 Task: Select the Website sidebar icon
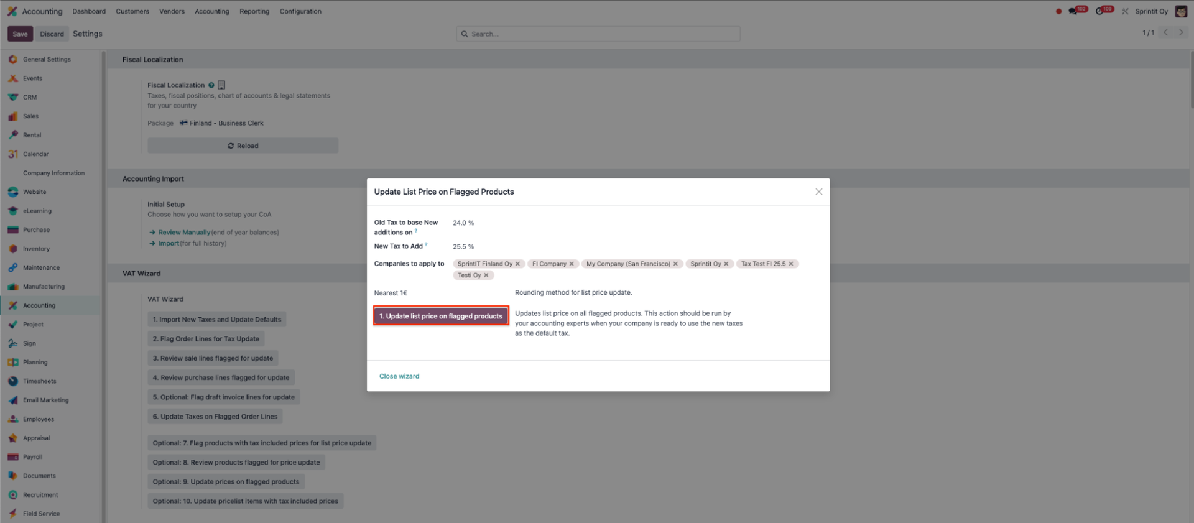pos(13,192)
